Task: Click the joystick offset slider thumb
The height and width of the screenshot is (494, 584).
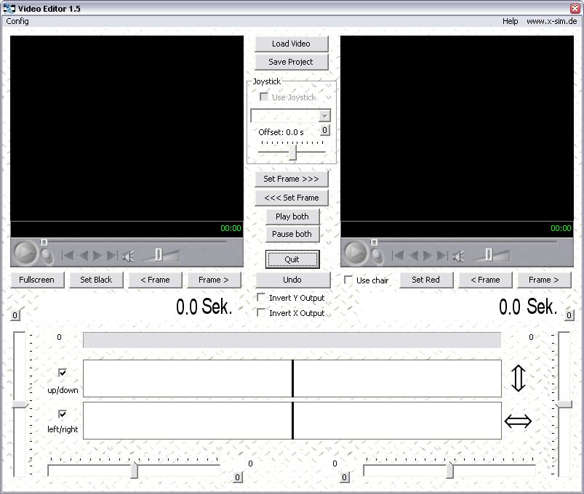Action: coord(293,153)
